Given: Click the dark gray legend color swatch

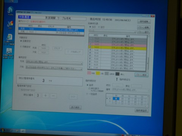Looking at the screenshot, I should (x=118, y=74).
